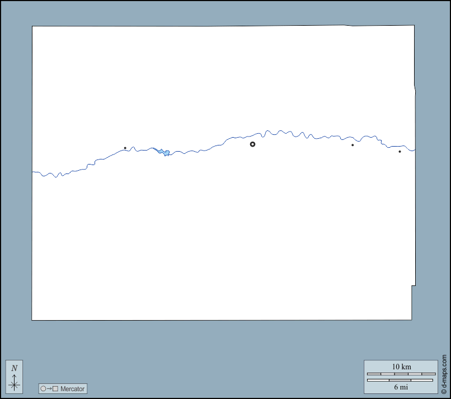Click the ringed main city marker
This screenshot has width=451, height=399.
[252, 144]
